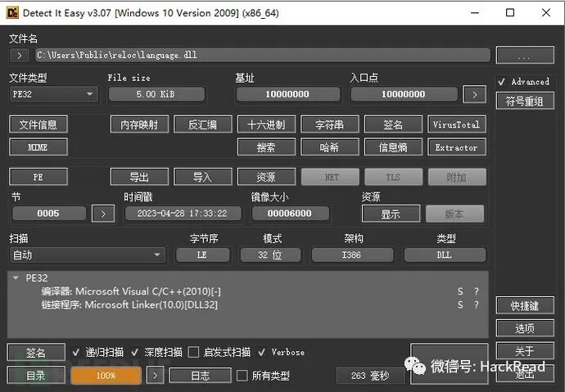
Task: Click the orange 100% progress bar
Action: pos(106,376)
